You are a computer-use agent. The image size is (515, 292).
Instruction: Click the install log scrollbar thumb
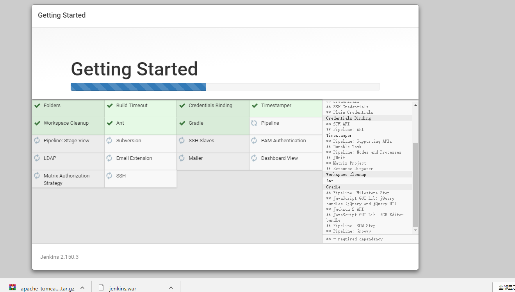[x=415, y=185]
